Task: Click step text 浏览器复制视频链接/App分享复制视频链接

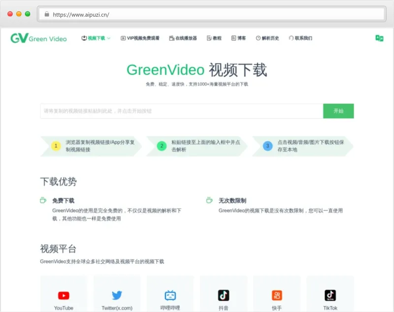Action: 100,146
